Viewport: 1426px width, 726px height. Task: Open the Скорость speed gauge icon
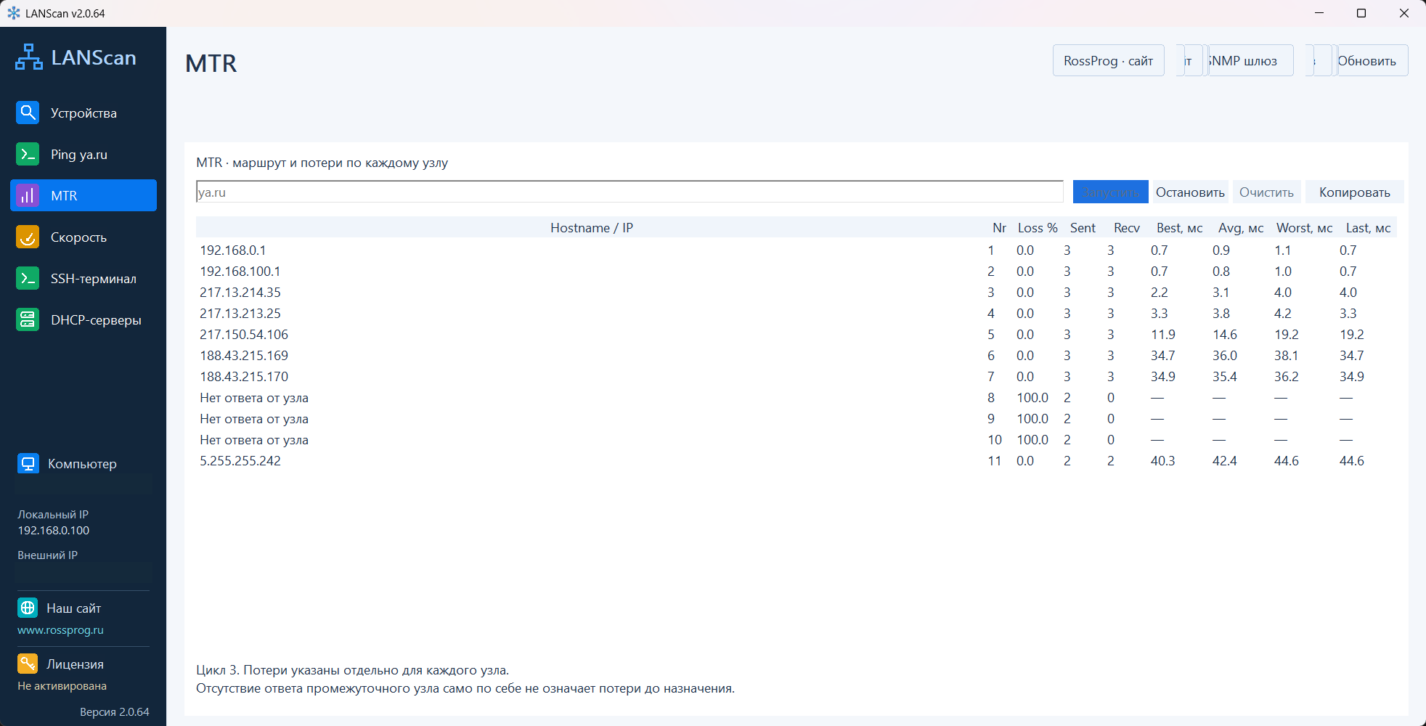click(x=28, y=237)
